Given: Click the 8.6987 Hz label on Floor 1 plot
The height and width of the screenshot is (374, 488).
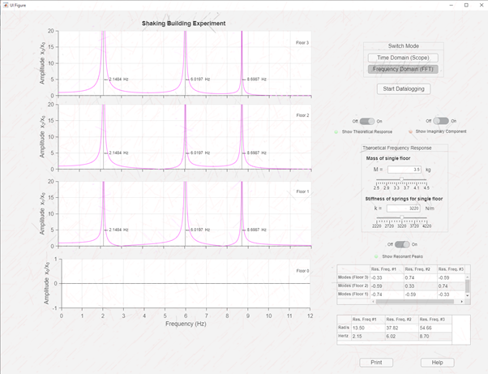Looking at the screenshot, I should tap(257, 230).
